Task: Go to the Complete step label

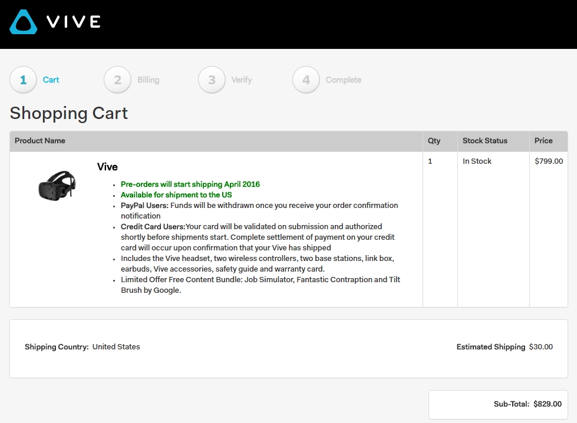Action: (344, 80)
